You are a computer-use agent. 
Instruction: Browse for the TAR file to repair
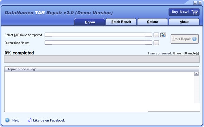pyautogui.click(x=156, y=35)
